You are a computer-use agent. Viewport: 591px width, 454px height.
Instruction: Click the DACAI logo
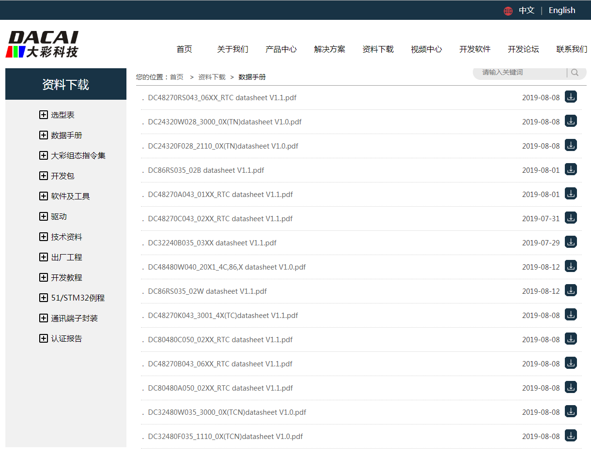(42, 45)
